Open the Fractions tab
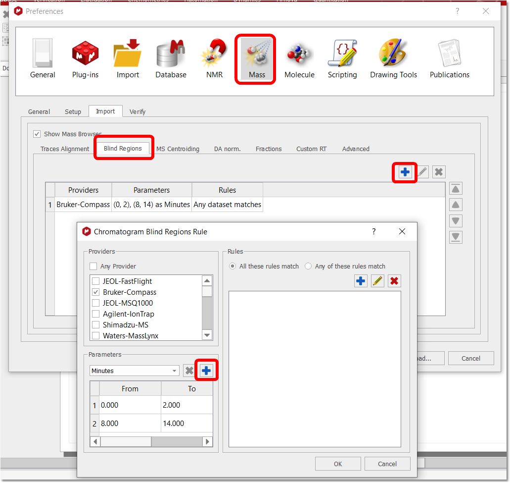The height and width of the screenshot is (483, 510). (x=269, y=149)
